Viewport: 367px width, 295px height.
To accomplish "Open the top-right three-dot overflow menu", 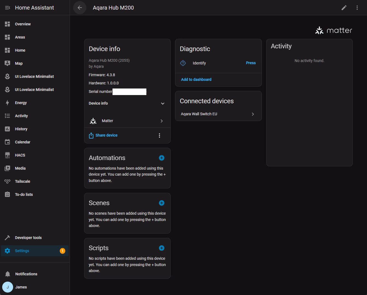I will coord(357,8).
